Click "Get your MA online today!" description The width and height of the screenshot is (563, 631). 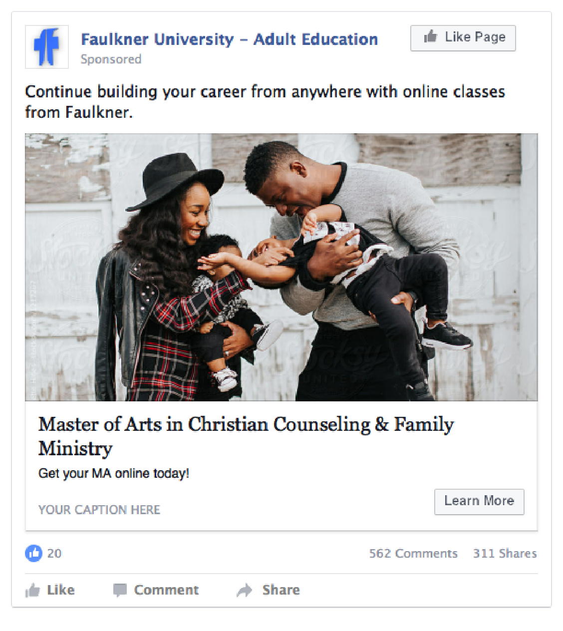pos(114,473)
